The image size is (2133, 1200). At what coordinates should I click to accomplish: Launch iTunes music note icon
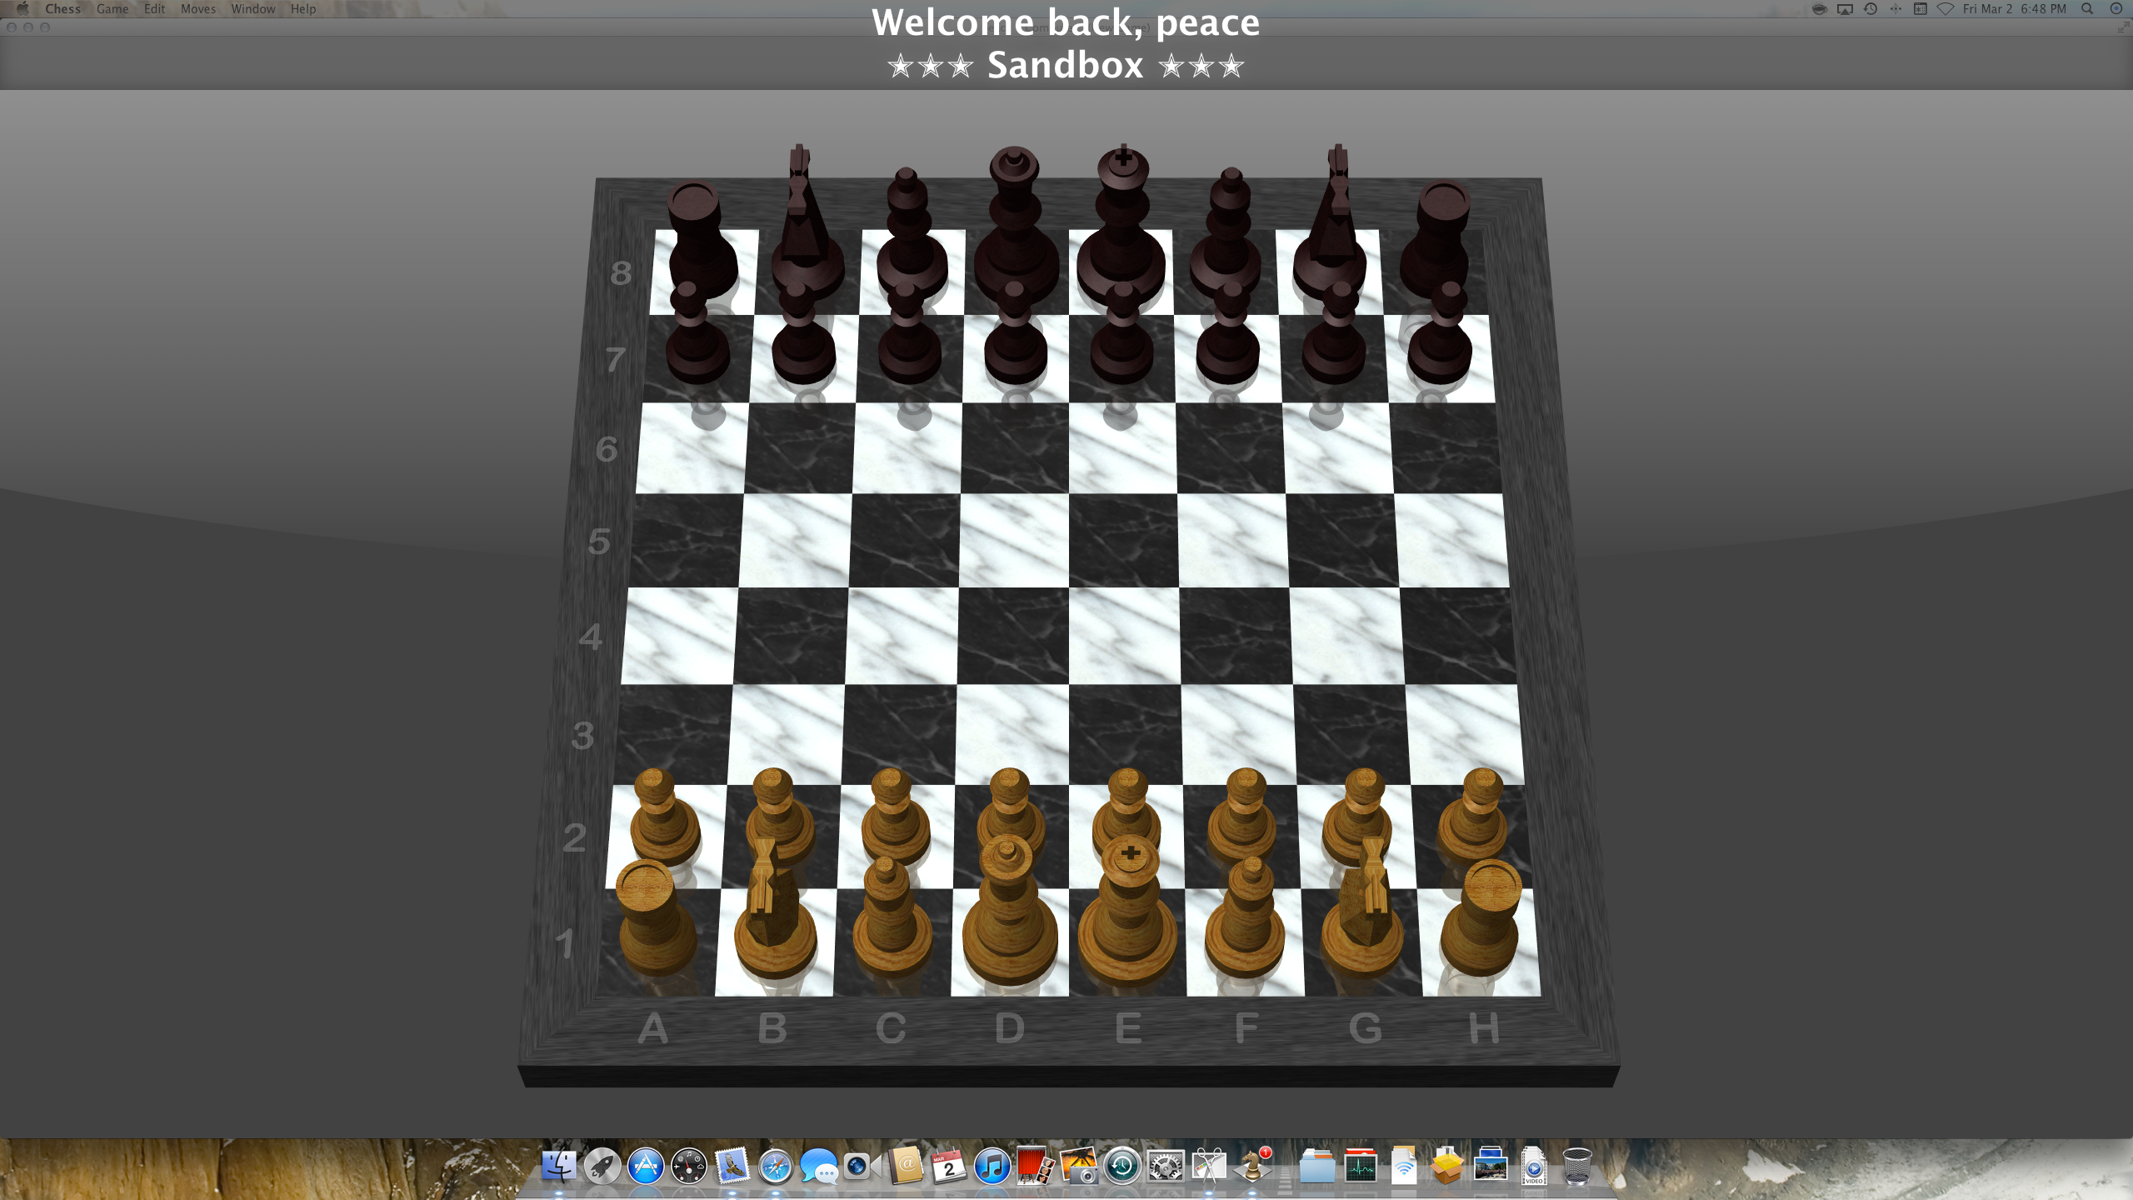tap(992, 1166)
